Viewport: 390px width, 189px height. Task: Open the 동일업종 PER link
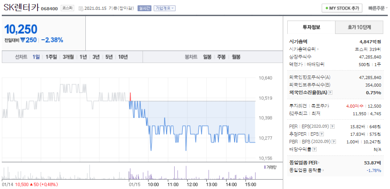point(304,163)
